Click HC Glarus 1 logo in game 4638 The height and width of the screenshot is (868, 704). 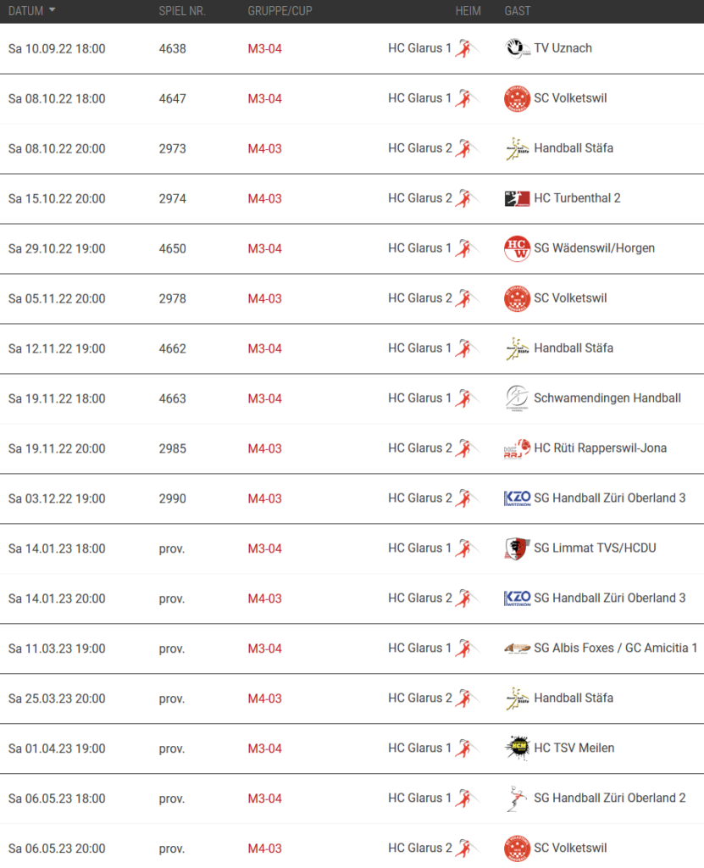[467, 48]
